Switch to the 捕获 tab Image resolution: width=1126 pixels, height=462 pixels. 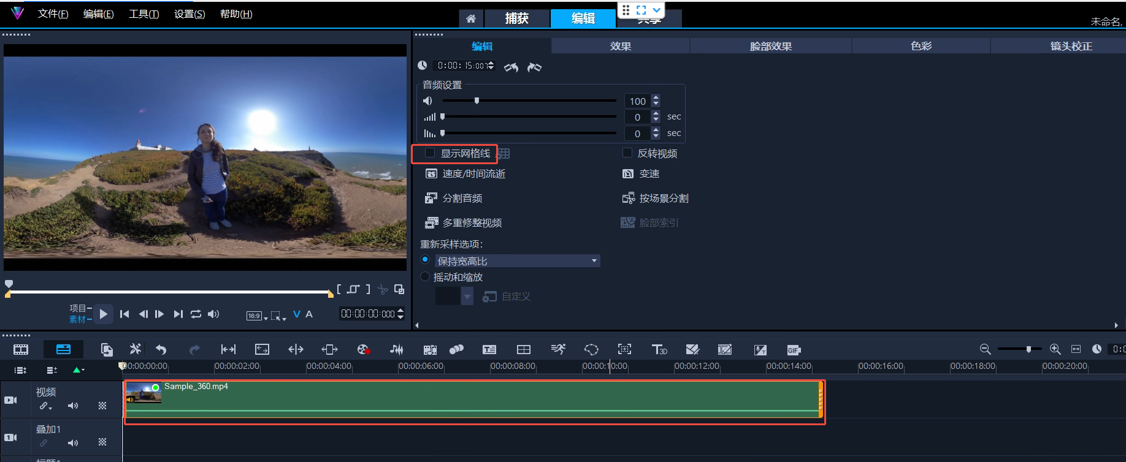[x=517, y=18]
